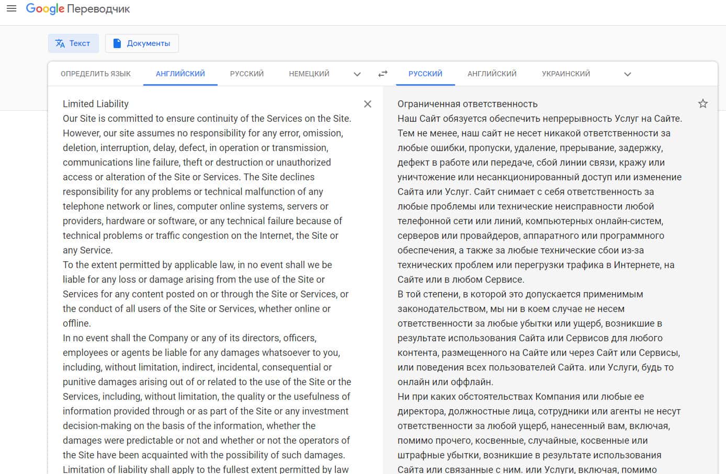This screenshot has width=726, height=474.
Task: Click the Google Переводчик logo
Action: [78, 9]
